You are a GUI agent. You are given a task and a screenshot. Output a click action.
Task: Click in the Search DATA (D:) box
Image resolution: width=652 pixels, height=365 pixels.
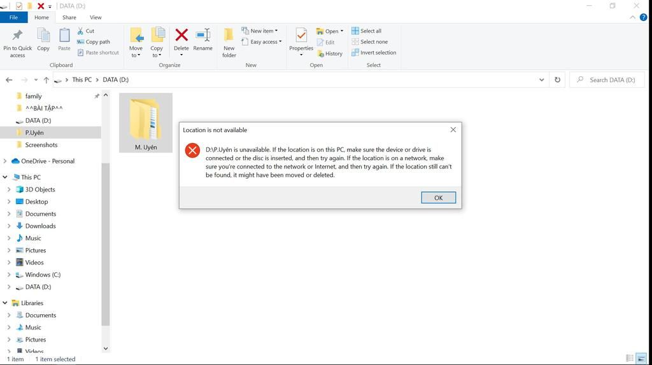[x=607, y=79]
